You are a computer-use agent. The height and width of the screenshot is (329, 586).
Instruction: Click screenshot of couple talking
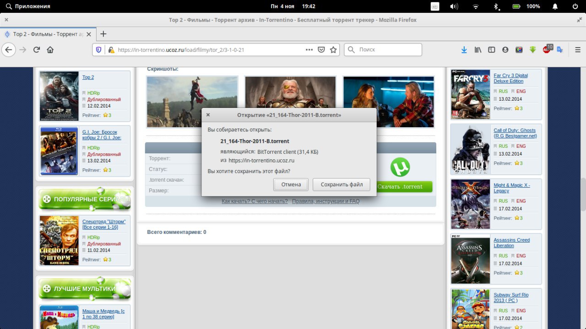389,102
